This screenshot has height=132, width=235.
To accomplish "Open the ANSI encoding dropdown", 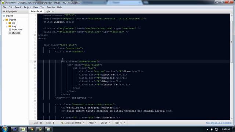I will (93, 123).
